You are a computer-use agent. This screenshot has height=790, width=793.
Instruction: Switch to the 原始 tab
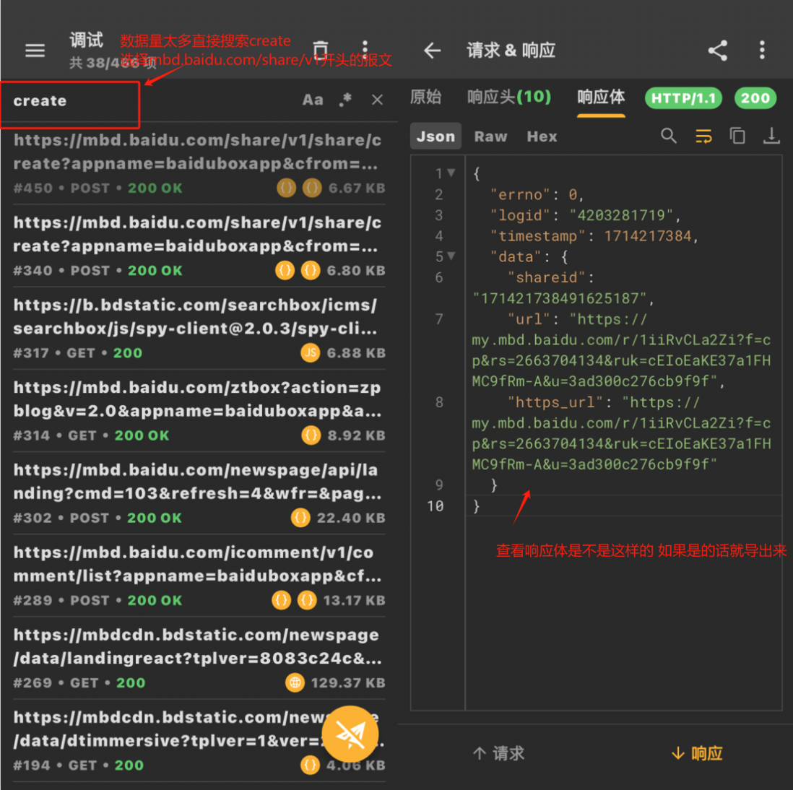click(426, 97)
